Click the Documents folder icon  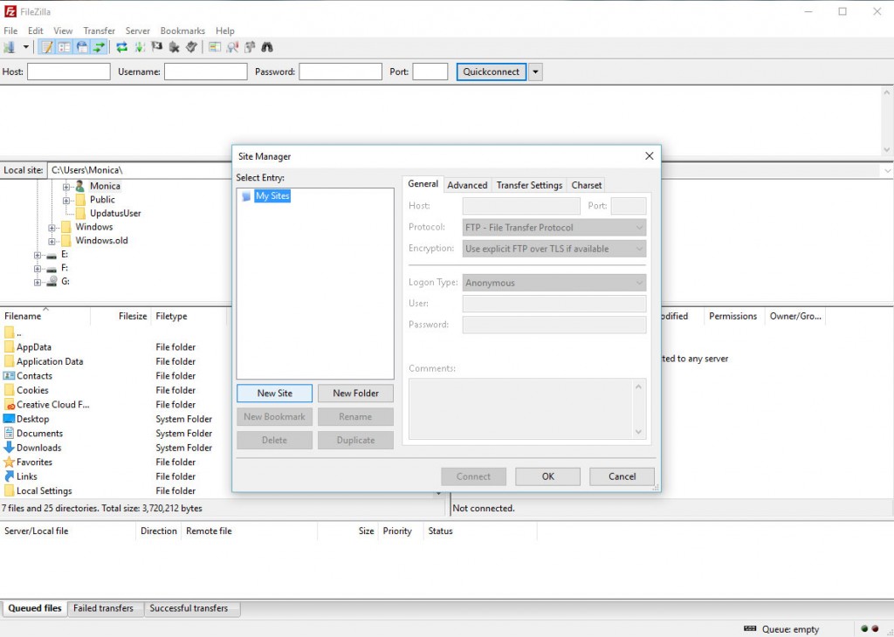point(9,433)
